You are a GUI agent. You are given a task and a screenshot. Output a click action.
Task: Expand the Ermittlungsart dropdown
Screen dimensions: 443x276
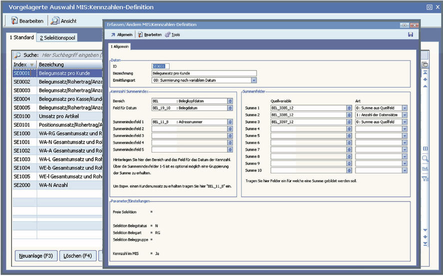tap(254, 80)
